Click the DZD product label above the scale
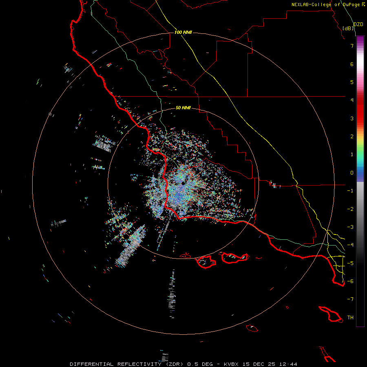The image size is (367, 367). [x=358, y=24]
